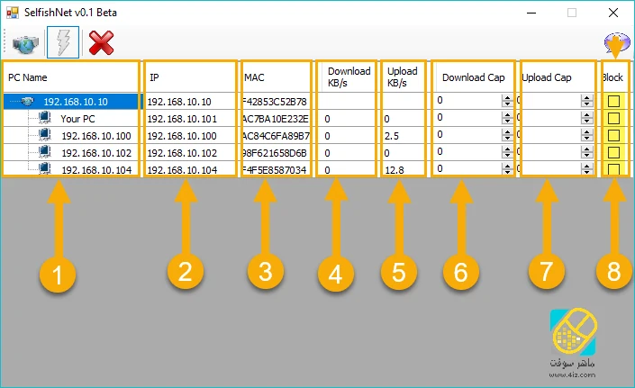
Task: Click MAC cell F4F5E8587034
Action: [275, 170]
